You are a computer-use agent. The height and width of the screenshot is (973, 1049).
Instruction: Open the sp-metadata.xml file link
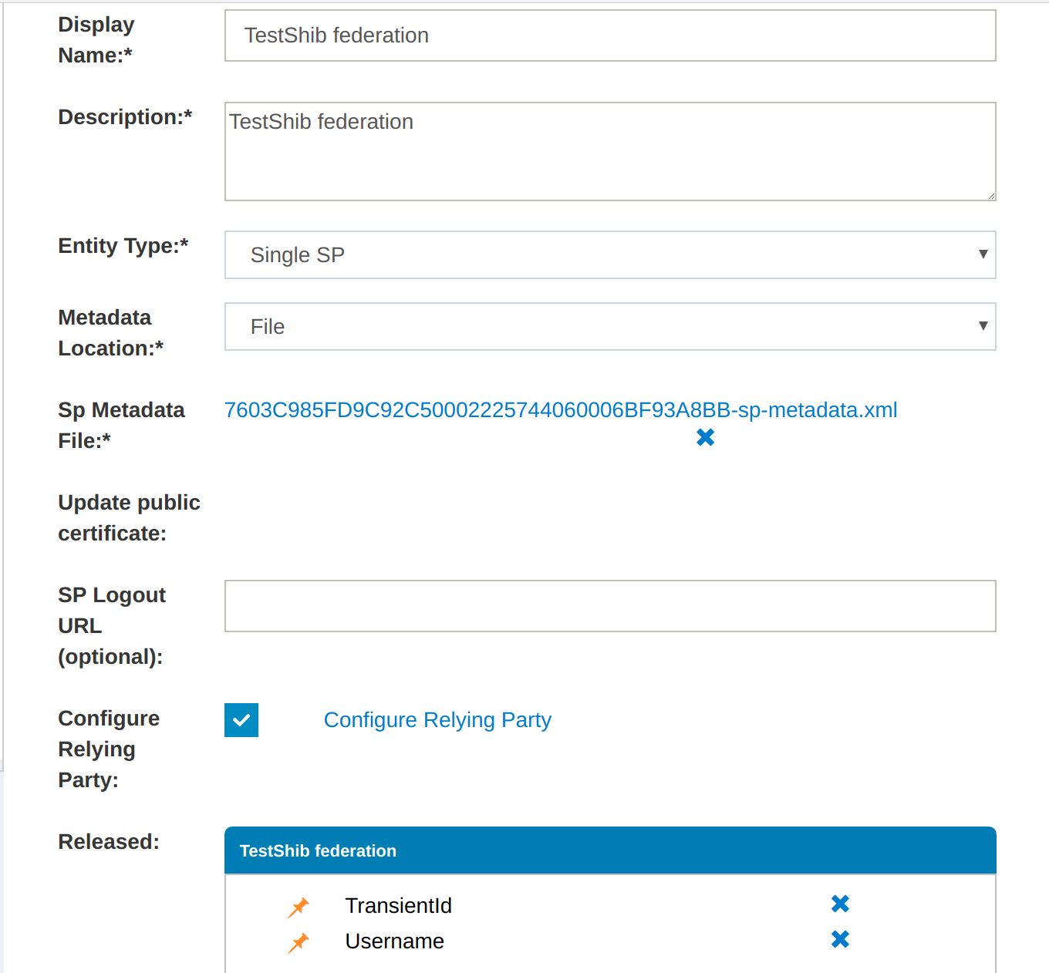[x=560, y=410]
